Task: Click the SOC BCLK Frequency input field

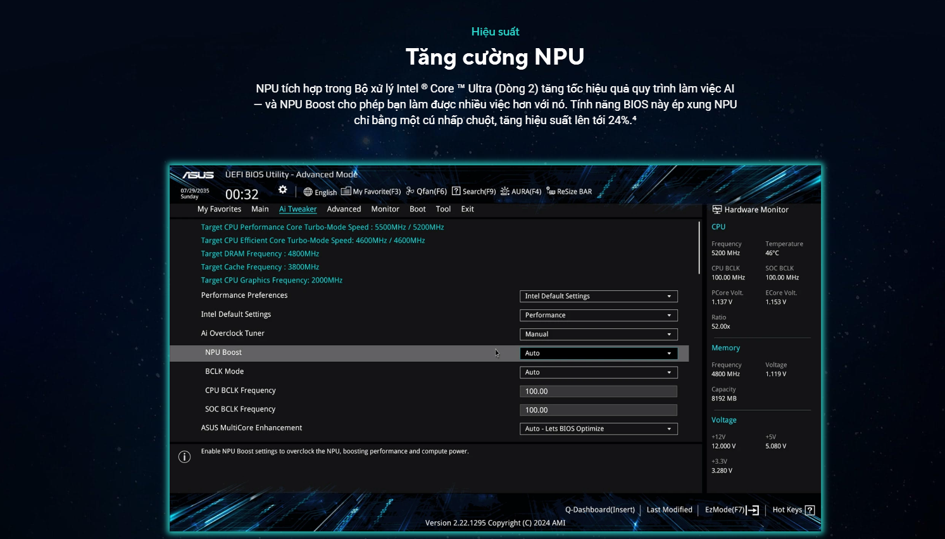Action: tap(598, 410)
